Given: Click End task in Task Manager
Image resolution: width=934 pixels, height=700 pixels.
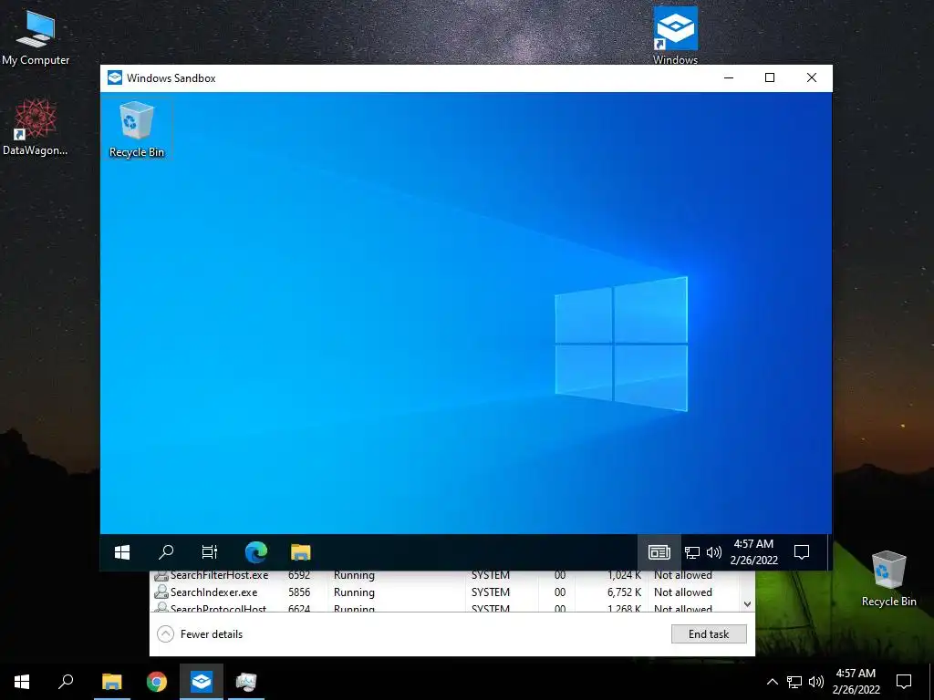Looking at the screenshot, I should tap(709, 634).
